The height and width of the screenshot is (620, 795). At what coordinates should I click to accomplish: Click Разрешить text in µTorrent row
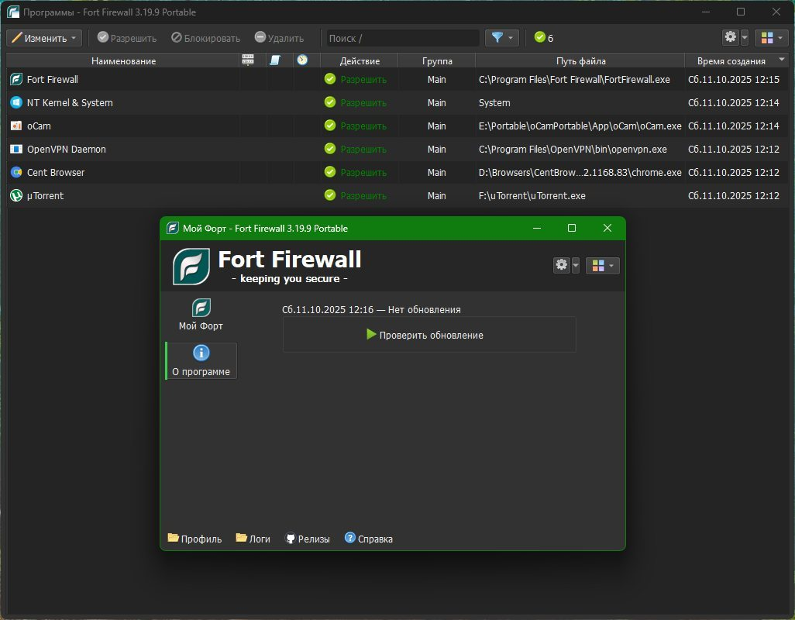tap(363, 195)
